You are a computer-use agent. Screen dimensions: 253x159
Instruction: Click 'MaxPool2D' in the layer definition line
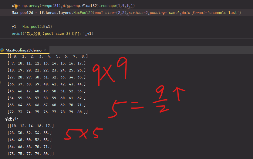pos(83,13)
